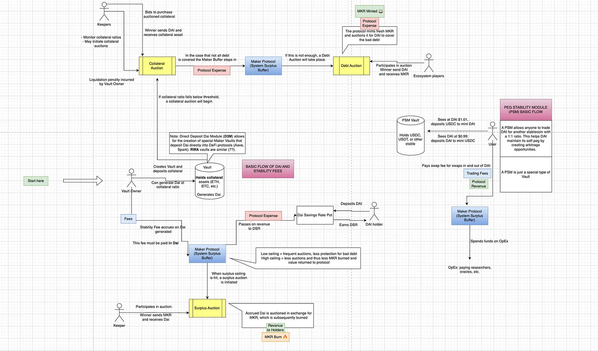Click the Dai Savings Rate Pot box
This screenshot has height=351, width=598.
click(315, 215)
